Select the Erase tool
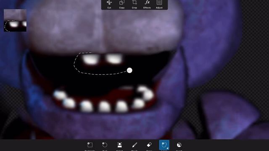The height and width of the screenshot is (151, 269). coord(149,146)
